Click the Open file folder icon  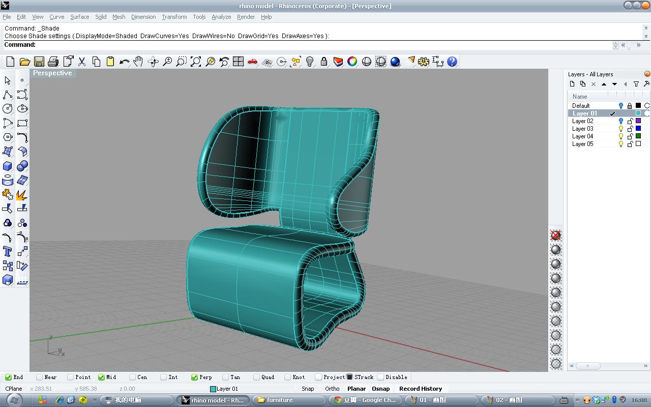(x=24, y=62)
